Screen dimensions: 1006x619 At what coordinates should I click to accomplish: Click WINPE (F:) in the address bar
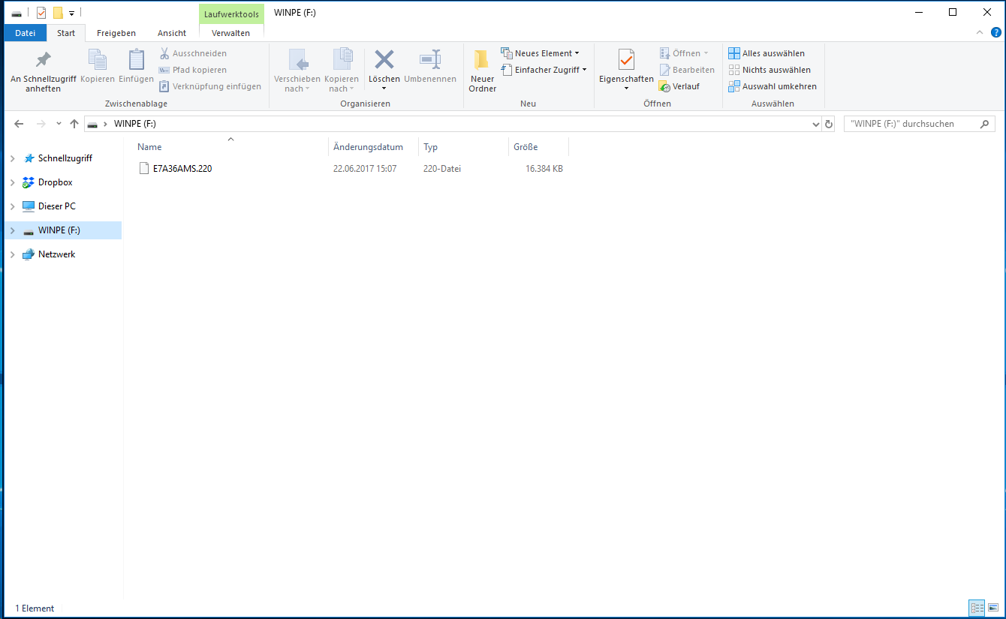pos(135,124)
